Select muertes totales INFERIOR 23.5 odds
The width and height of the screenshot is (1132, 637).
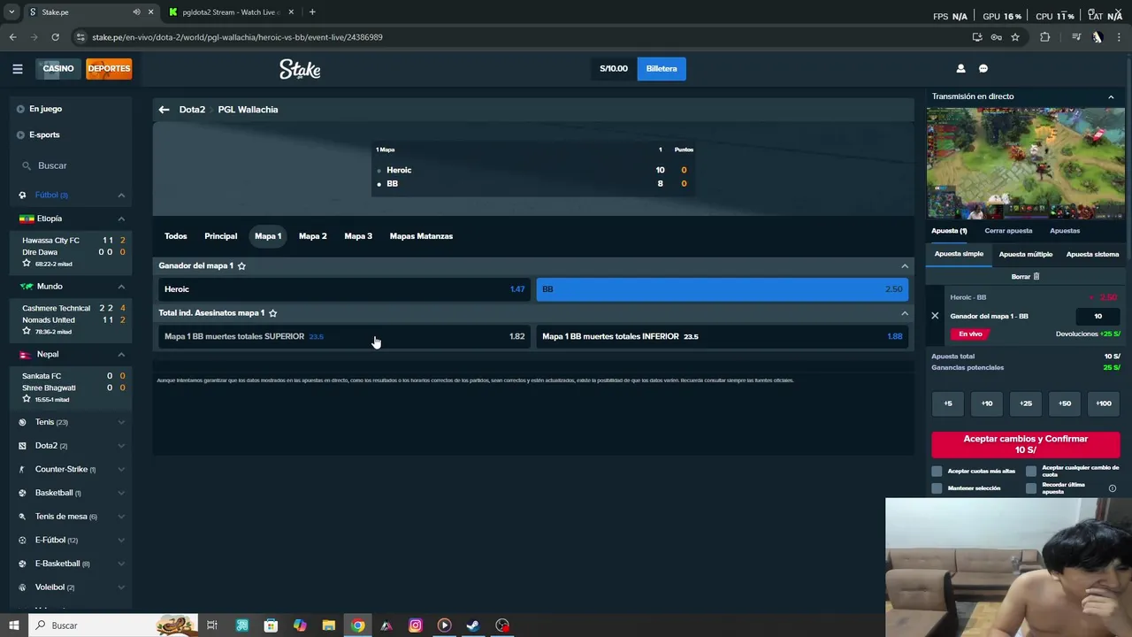[x=723, y=336]
